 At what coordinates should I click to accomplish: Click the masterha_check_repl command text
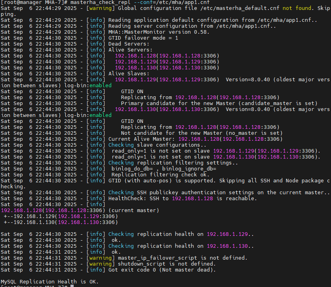click(x=101, y=2)
